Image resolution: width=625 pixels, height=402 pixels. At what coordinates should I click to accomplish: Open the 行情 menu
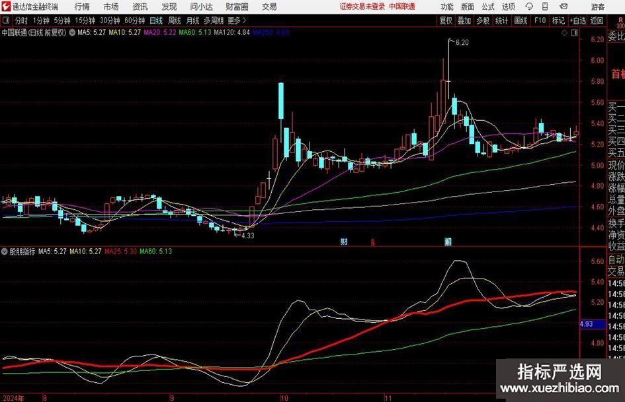click(x=82, y=7)
